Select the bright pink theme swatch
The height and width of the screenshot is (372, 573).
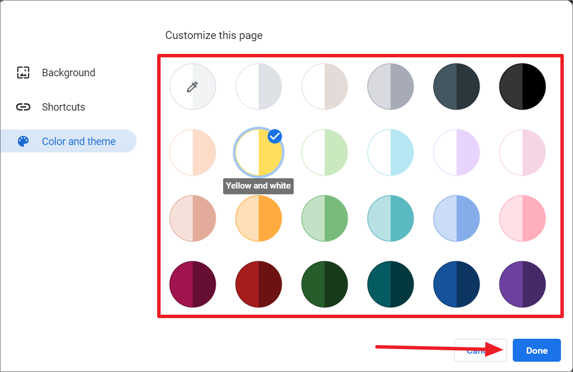point(523,218)
